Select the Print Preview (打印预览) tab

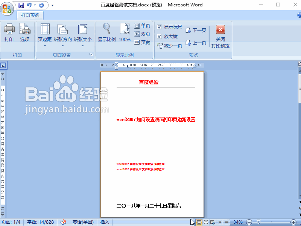point(30,15)
